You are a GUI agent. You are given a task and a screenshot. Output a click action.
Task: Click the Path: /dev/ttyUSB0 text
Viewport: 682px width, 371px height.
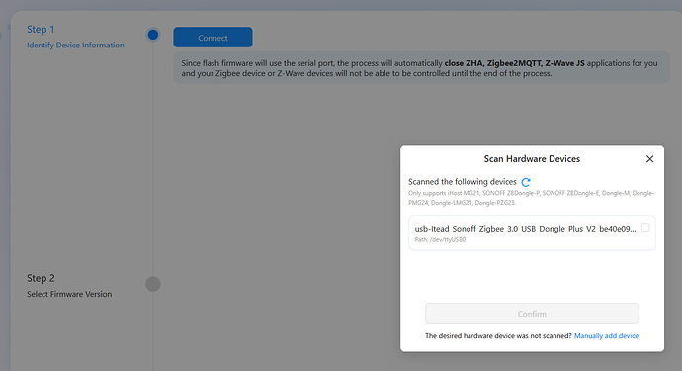coord(440,240)
